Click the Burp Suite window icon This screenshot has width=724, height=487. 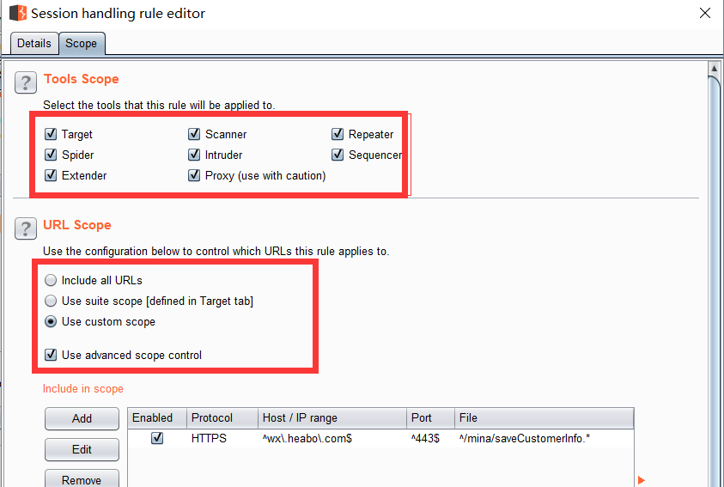pos(17,14)
